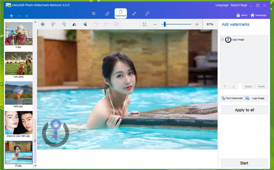Screen dimensions: 274x170
Task: Select the Eraser tool
Action: point(107,13)
